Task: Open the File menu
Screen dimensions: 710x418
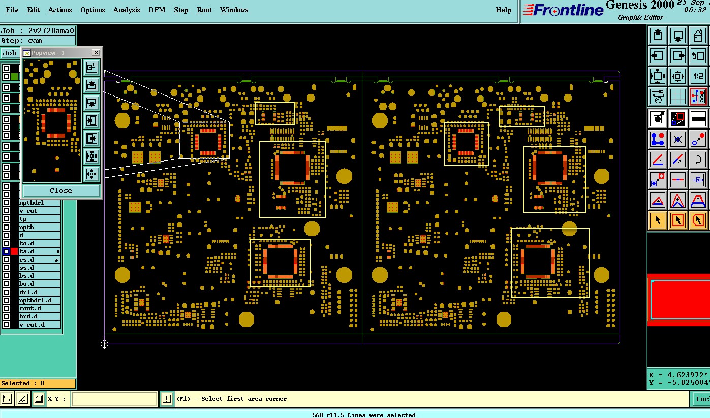Action: click(12, 10)
